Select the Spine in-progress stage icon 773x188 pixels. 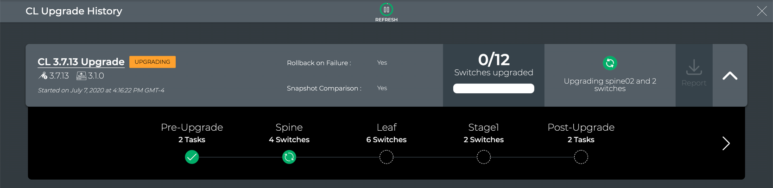pos(289,157)
